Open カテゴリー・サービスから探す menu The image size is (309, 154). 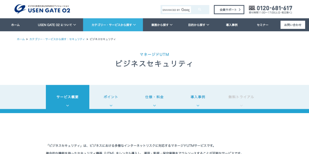113,25
